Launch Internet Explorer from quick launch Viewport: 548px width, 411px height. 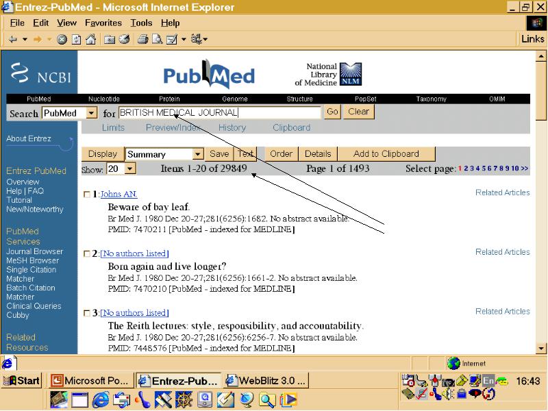[101, 400]
